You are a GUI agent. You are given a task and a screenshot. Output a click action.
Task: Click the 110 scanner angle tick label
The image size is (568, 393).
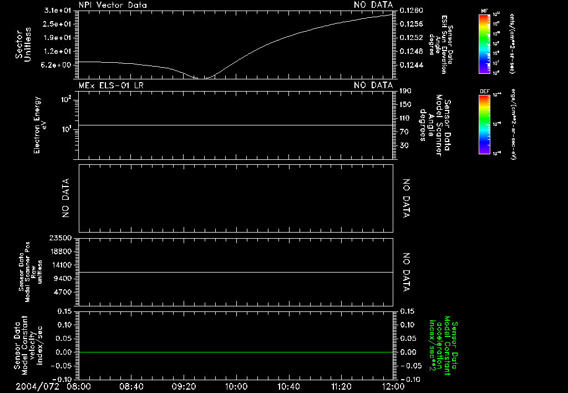point(405,118)
